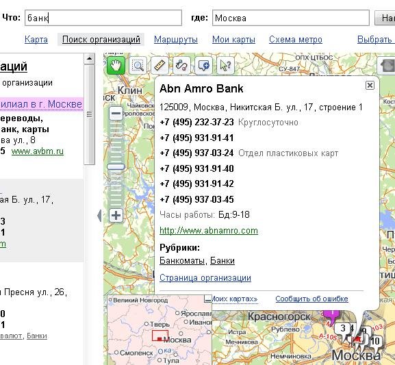Open the abnamro.com website link

click(x=209, y=231)
